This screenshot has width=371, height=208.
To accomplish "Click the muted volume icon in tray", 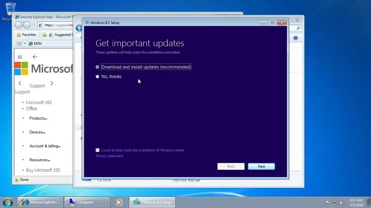I will point(342,203).
